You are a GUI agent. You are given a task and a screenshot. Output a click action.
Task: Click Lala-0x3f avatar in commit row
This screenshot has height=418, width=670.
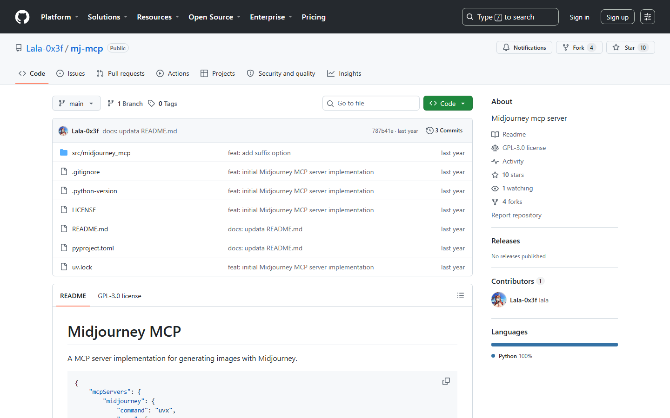[x=63, y=131]
